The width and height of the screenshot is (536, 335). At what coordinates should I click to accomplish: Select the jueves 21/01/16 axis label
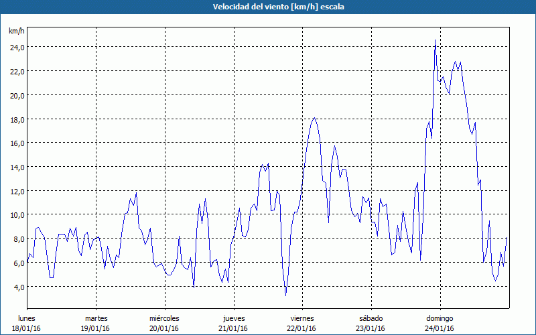[x=233, y=323]
